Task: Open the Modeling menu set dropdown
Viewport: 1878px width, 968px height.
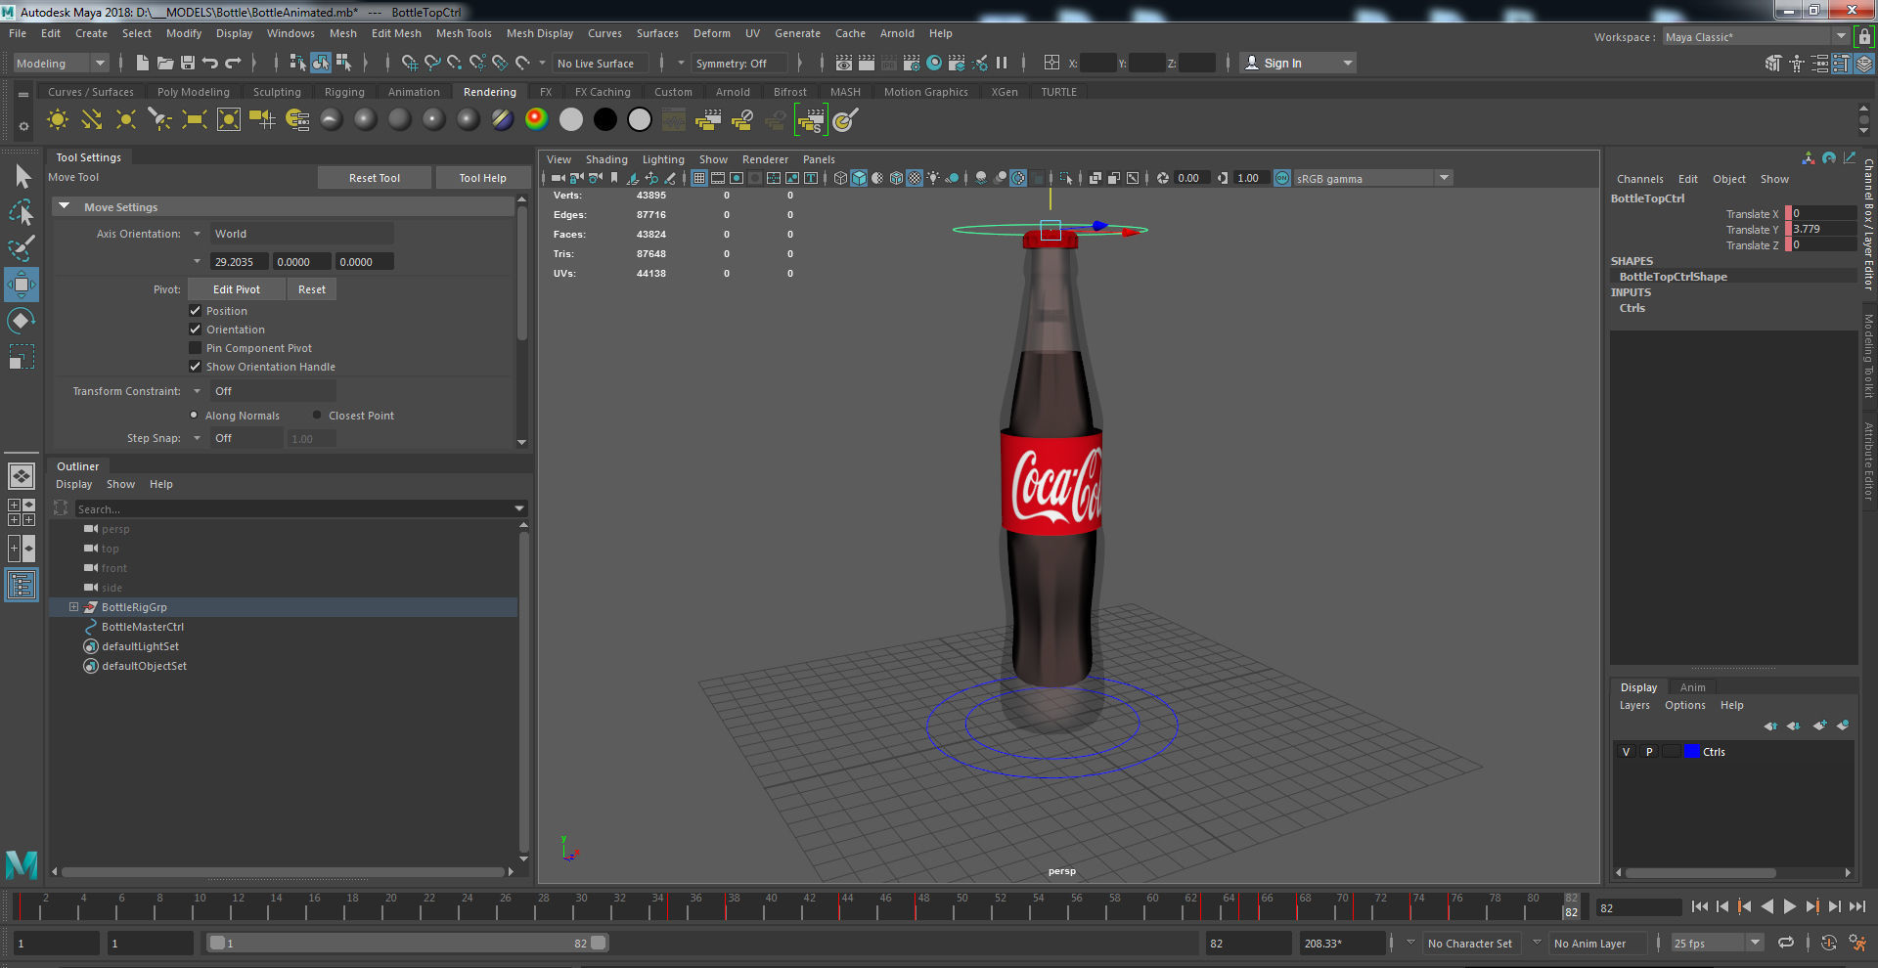Action: tap(61, 64)
